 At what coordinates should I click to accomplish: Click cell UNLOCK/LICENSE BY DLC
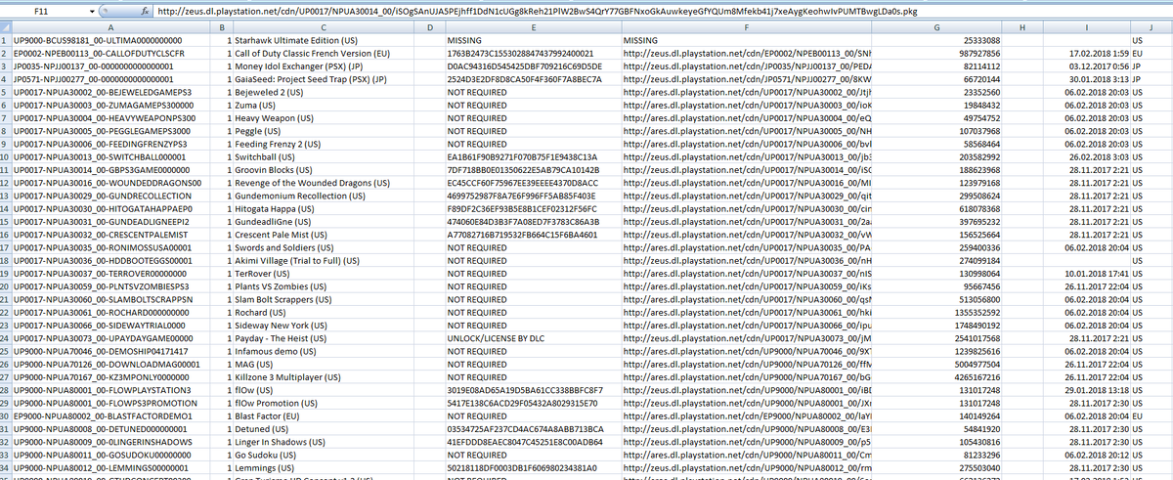click(x=533, y=336)
